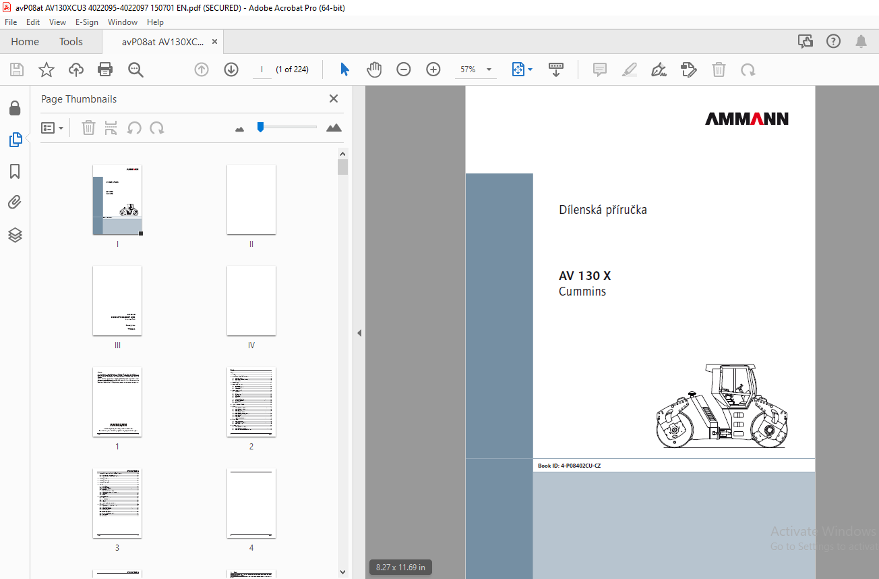Open the Edit menu

[33, 22]
